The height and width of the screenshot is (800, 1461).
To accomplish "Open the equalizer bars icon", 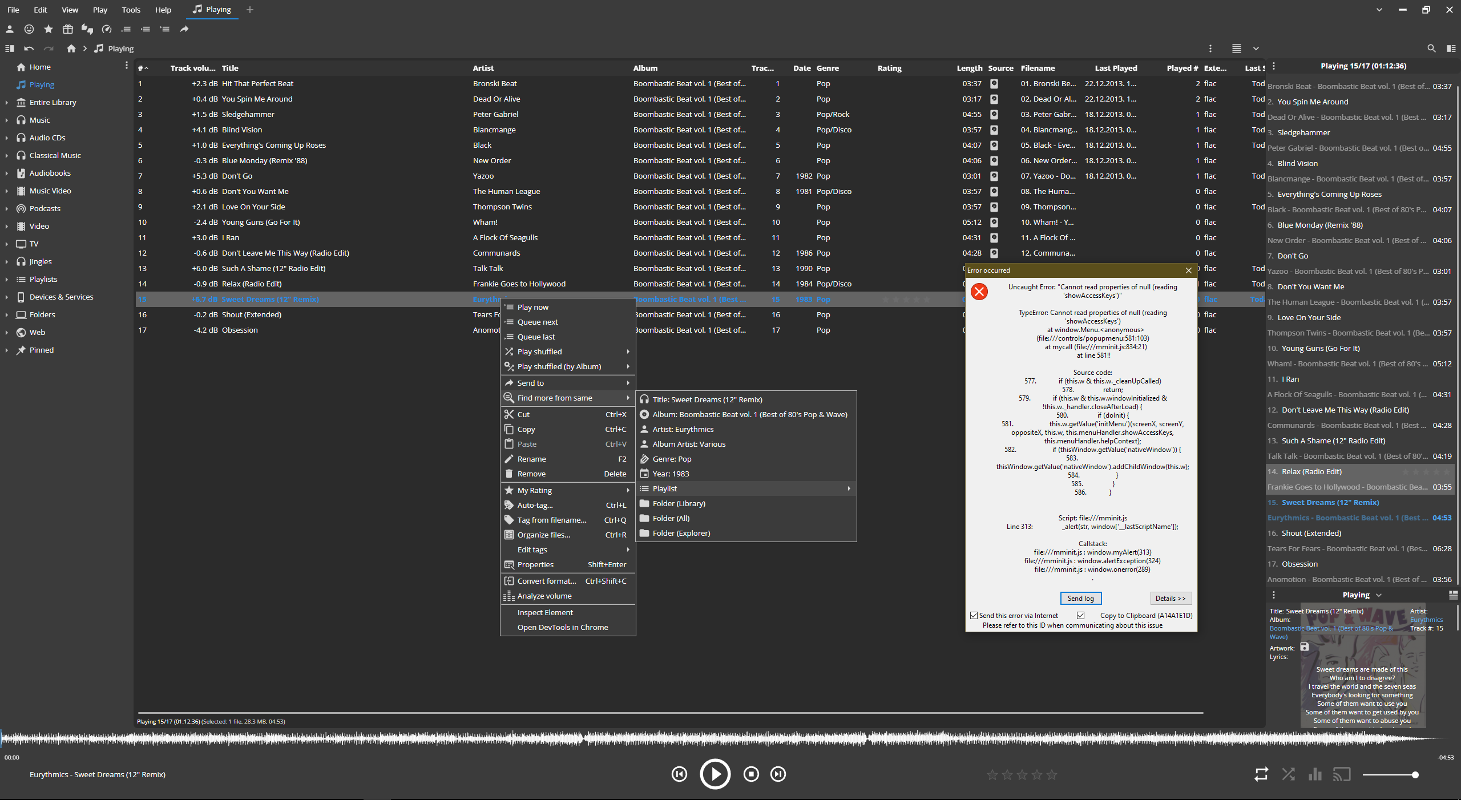I will pyautogui.click(x=1315, y=774).
